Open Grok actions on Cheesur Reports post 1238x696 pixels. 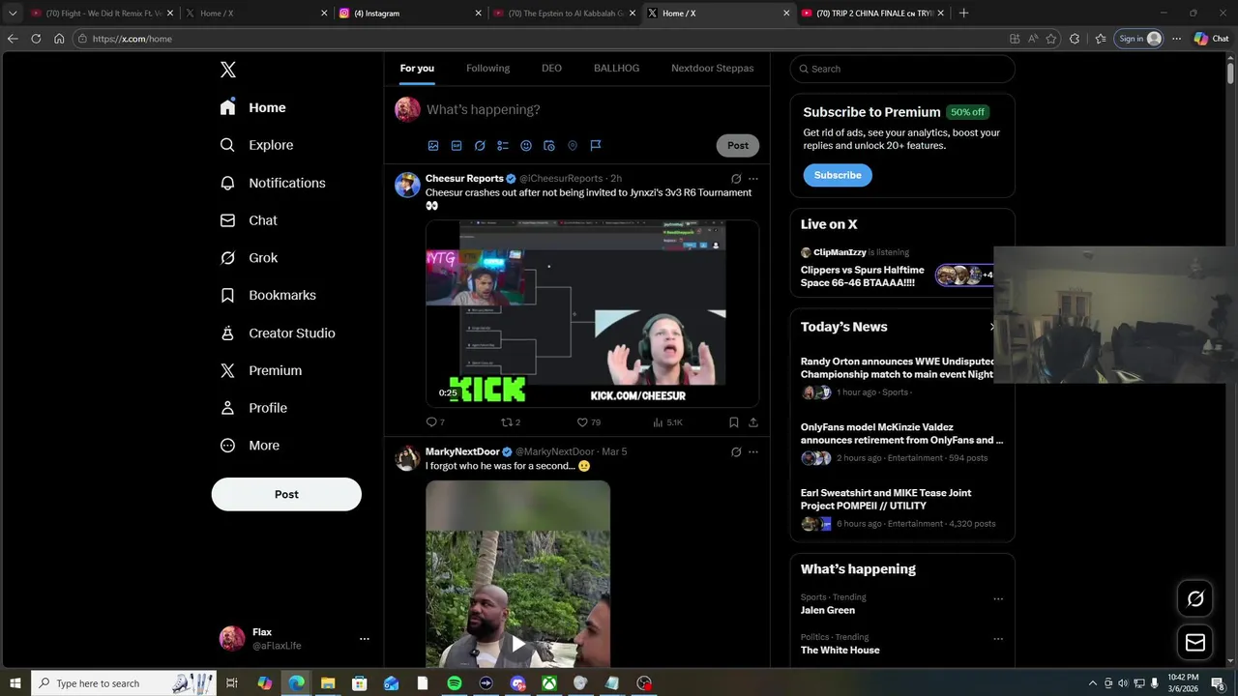(736, 179)
